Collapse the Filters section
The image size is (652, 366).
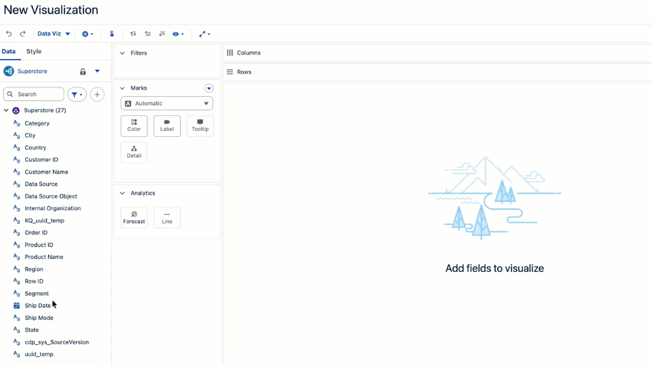coord(122,53)
